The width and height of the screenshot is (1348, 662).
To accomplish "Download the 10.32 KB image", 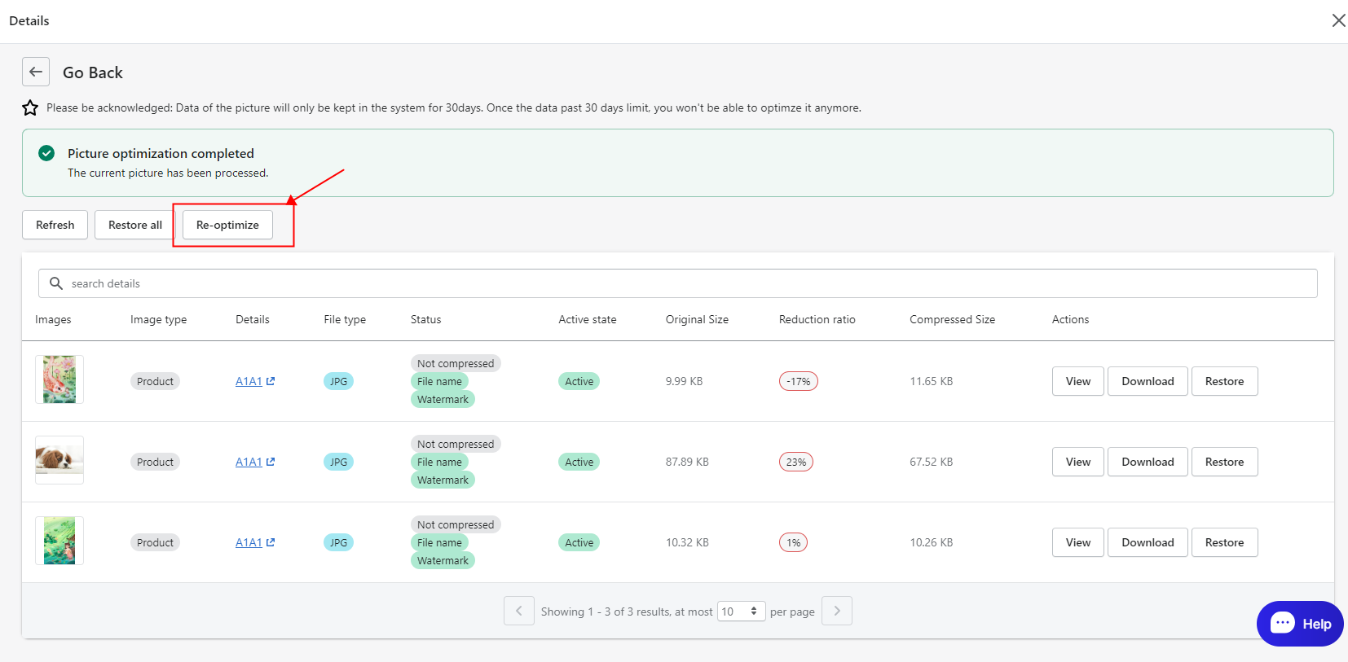I will (x=1148, y=542).
